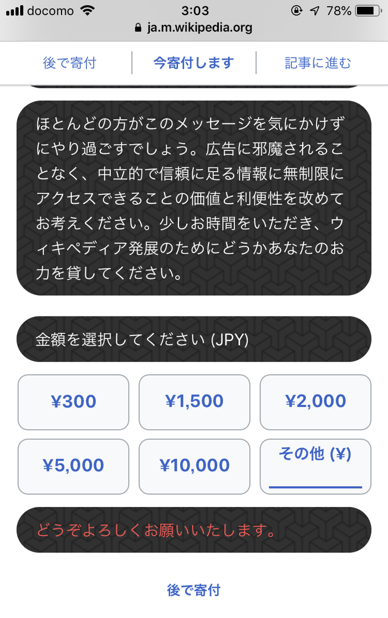Tap the 後で寄付 link at bottom
Image resolution: width=388 pixels, height=618 pixels.
tap(193, 590)
